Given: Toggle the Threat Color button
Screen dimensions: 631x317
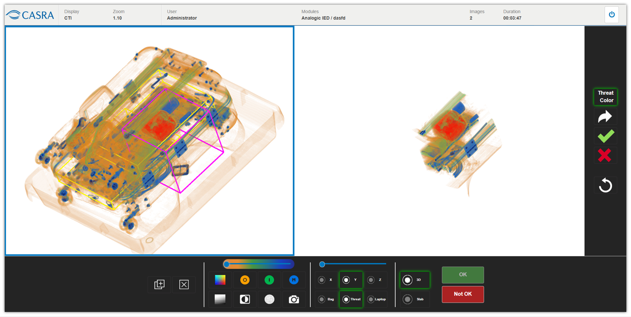Looking at the screenshot, I should (606, 97).
